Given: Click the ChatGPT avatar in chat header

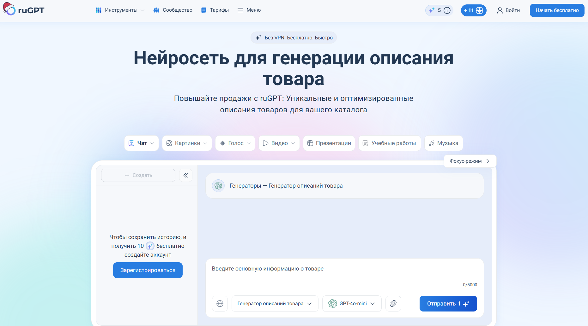Looking at the screenshot, I should pos(218,186).
